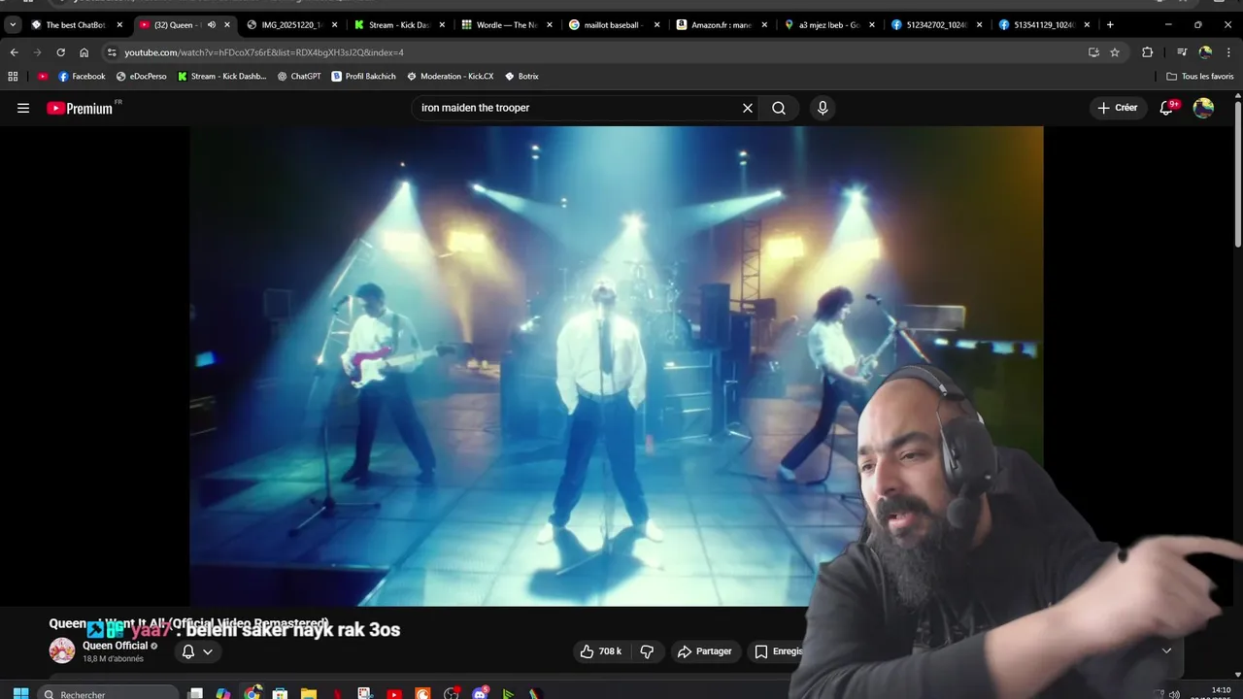Open Moderation - Kick.CX bookmark
The width and height of the screenshot is (1243, 699).
pyautogui.click(x=450, y=76)
